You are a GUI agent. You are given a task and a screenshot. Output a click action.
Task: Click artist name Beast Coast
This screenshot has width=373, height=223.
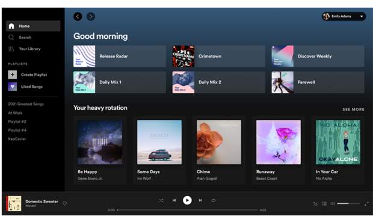tap(267, 179)
